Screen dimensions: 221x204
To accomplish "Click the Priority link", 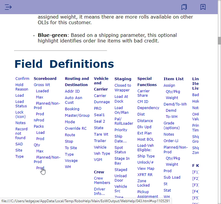I will (121, 130).
